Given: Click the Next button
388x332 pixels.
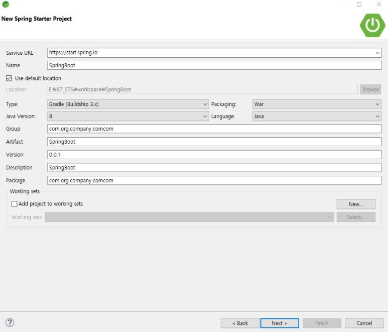Looking at the screenshot, I should coord(280,323).
